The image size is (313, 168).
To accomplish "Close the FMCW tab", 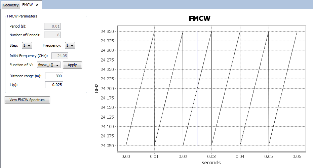I will click(x=37, y=5).
